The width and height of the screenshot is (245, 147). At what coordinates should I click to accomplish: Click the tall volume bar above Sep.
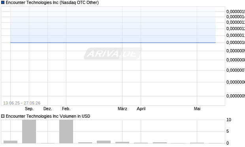point(29,132)
